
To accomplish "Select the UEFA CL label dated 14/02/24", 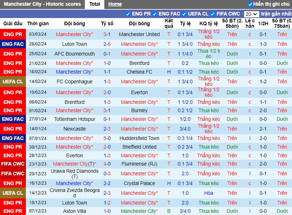I will tap(13, 82).
